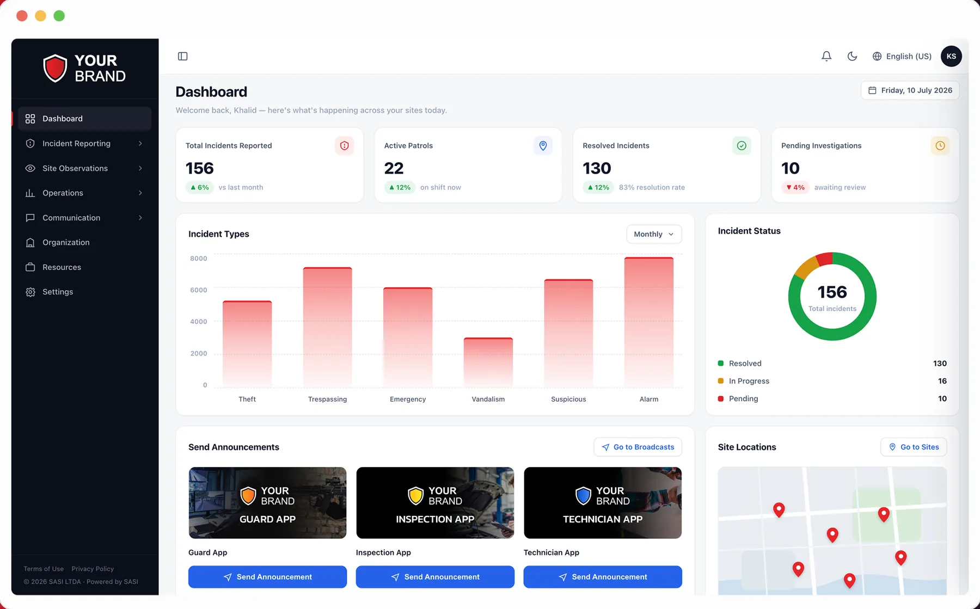Click the Alarm bar in chart

(649, 322)
